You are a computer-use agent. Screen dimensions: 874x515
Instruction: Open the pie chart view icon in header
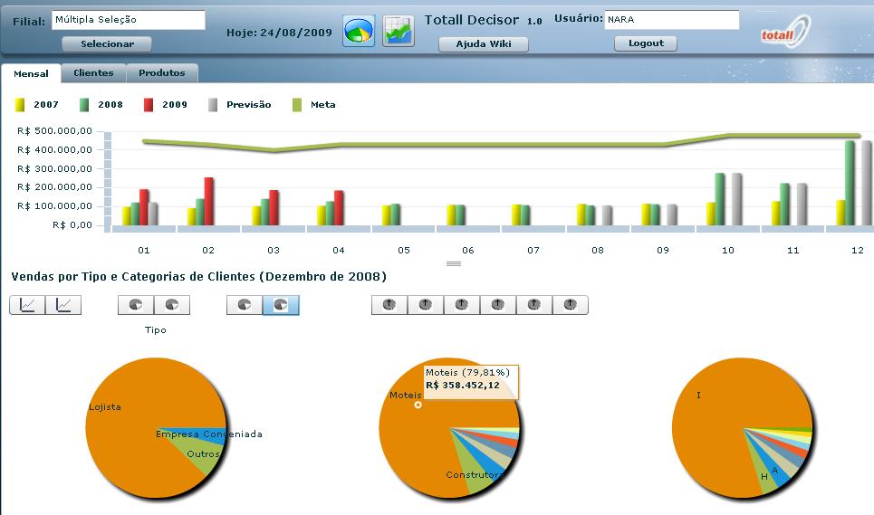point(359,31)
